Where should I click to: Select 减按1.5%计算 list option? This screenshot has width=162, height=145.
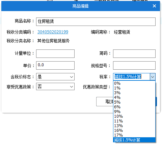coord(134,140)
